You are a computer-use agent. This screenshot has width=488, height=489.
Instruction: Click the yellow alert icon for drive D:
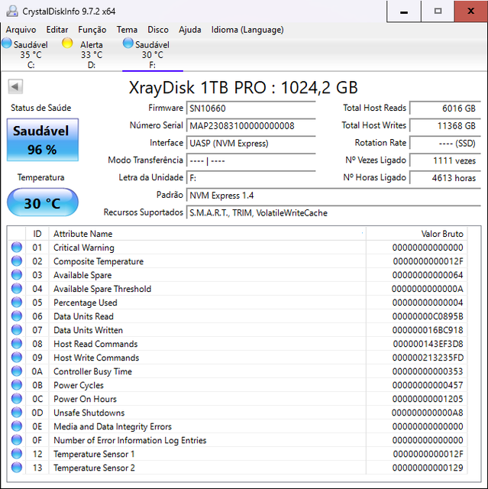pyautogui.click(x=67, y=44)
